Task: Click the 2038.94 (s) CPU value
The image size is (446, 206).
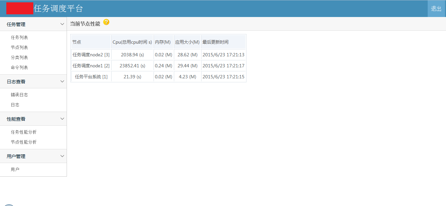Action: [x=132, y=55]
